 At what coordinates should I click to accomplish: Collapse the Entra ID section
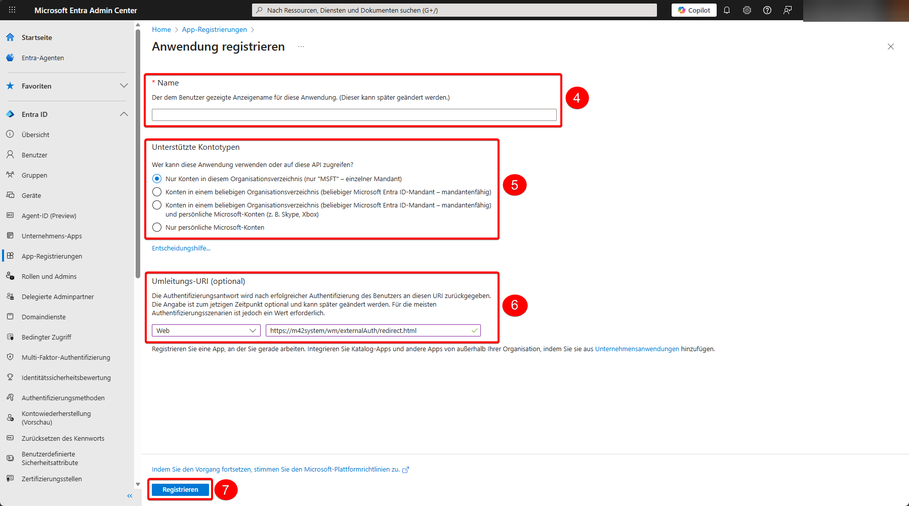coord(123,114)
